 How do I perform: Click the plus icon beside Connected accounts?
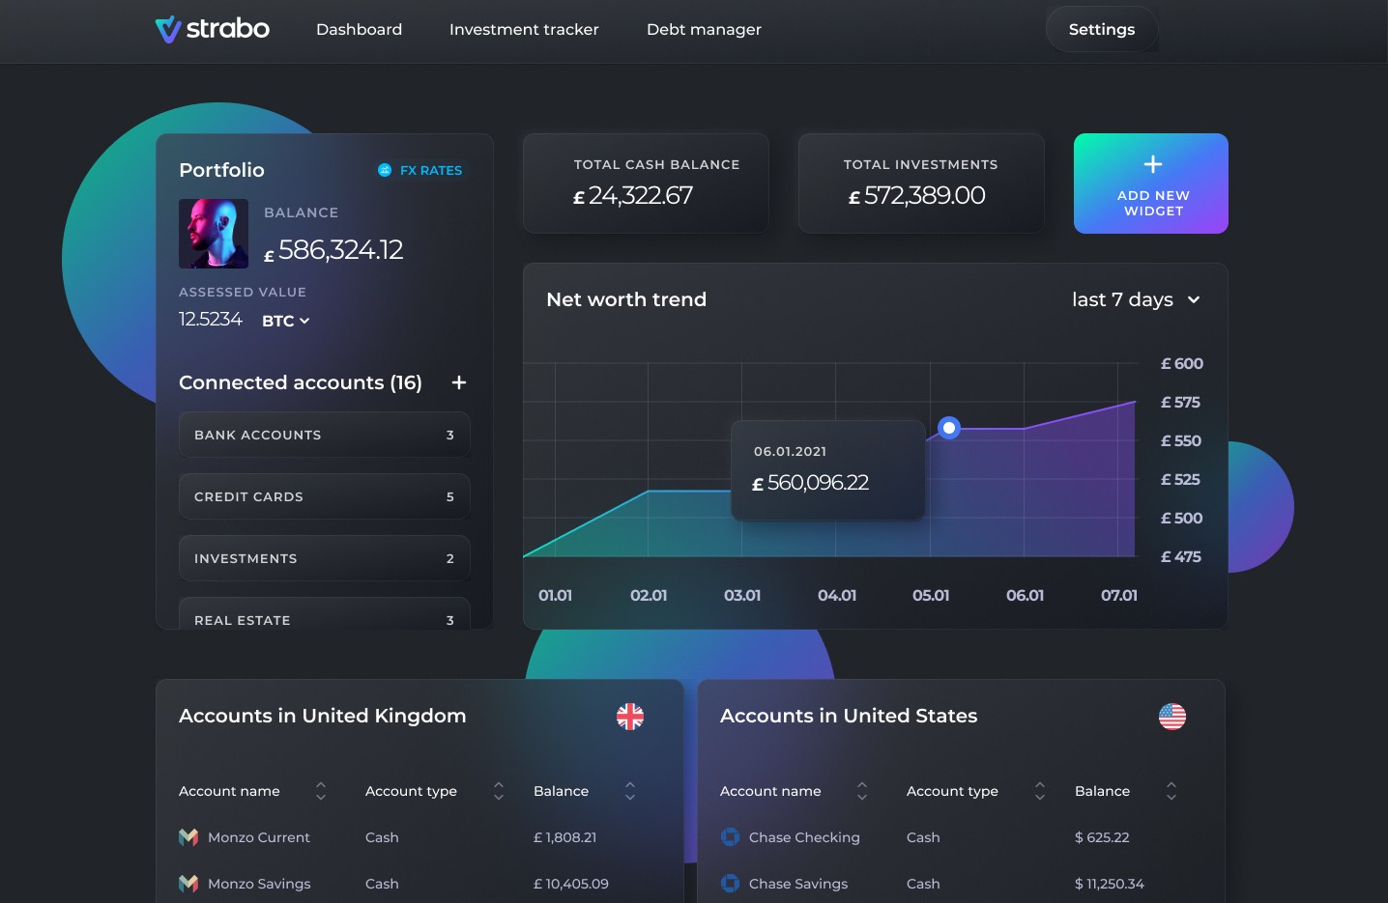458,382
